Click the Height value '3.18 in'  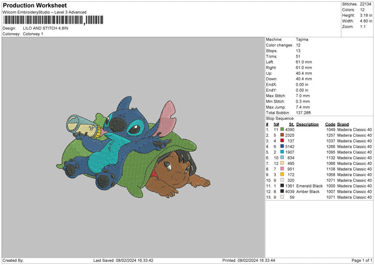(x=366, y=15)
